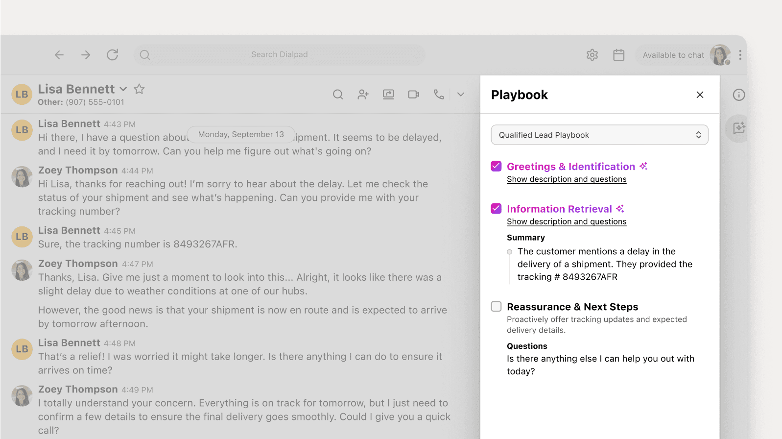Reload the page with refresh icon
Screen dimensions: 782x439
(113, 55)
